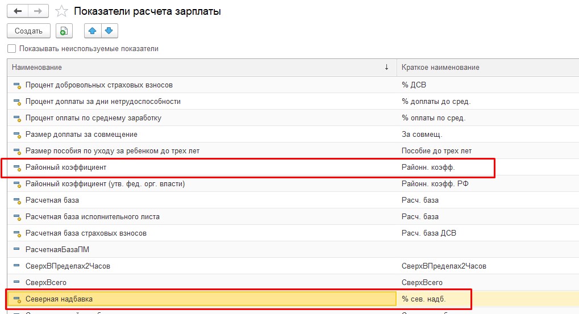
Task: Move item down with the down arrow button
Action: (109, 31)
